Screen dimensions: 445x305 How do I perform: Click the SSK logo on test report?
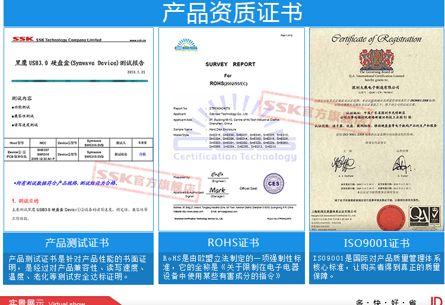(23, 39)
